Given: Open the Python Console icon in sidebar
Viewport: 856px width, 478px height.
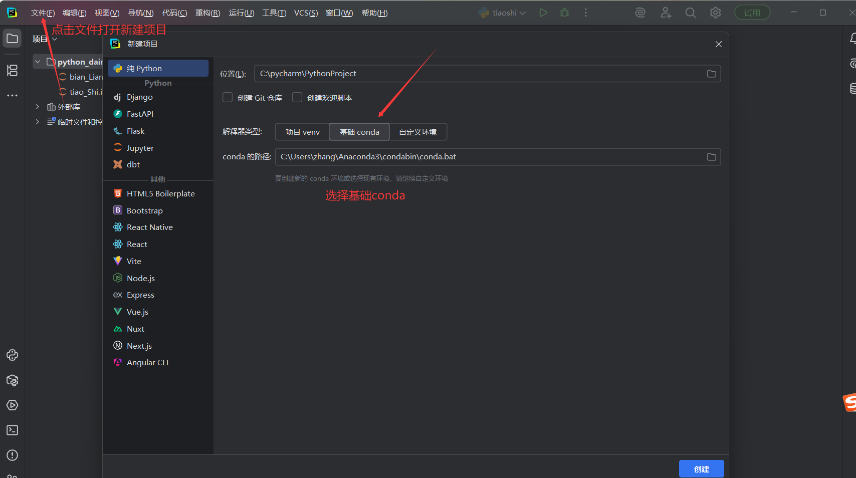Looking at the screenshot, I should click(12, 355).
